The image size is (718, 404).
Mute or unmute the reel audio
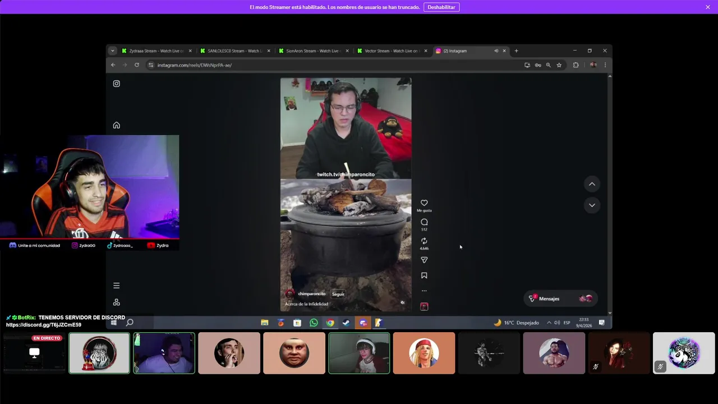click(402, 302)
